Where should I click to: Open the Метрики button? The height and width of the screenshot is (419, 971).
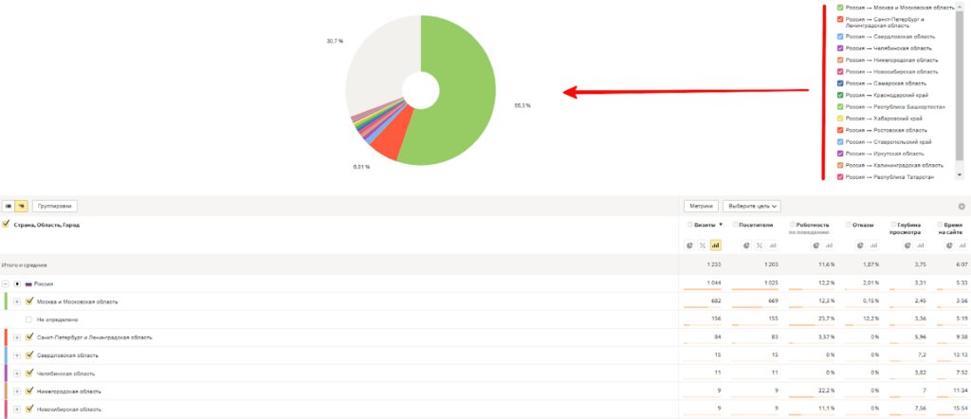700,206
